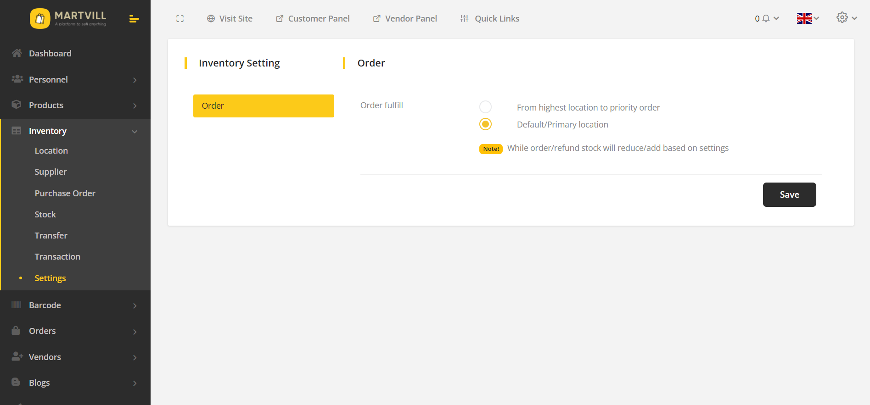Toggle fullscreen mode icon in top bar
The height and width of the screenshot is (405, 870).
click(180, 19)
